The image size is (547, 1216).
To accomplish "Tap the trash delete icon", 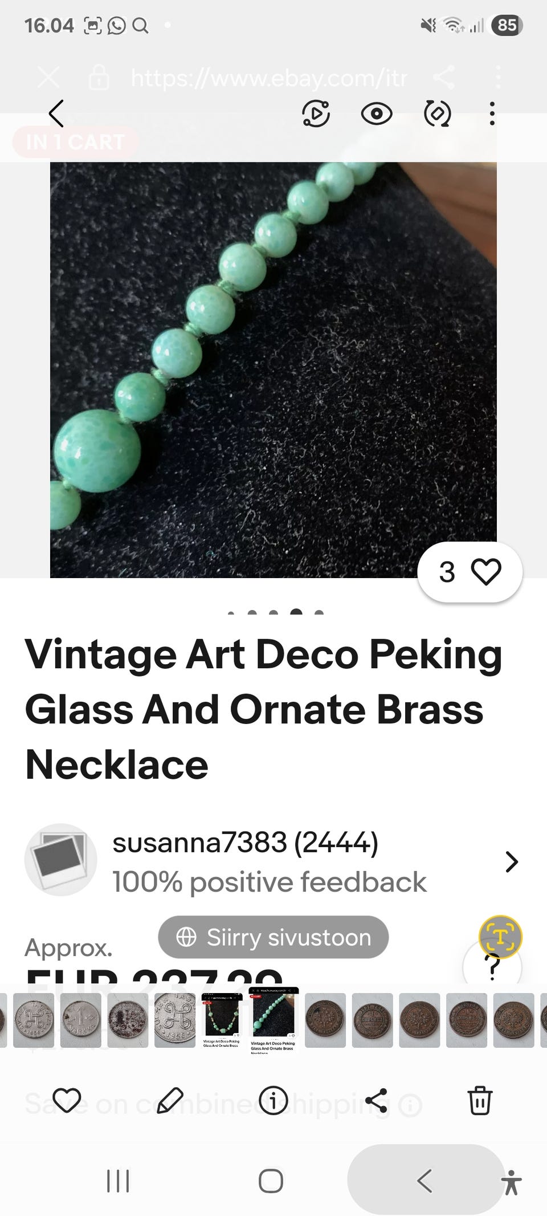I will [480, 1100].
